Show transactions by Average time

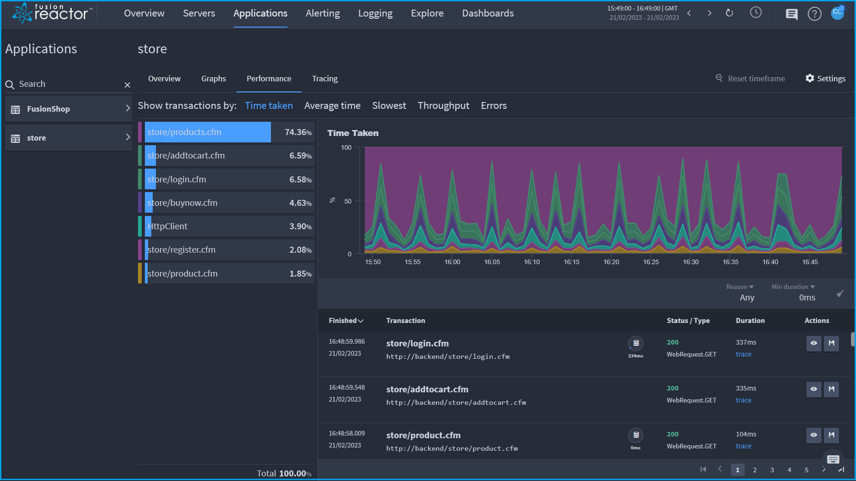tap(332, 106)
